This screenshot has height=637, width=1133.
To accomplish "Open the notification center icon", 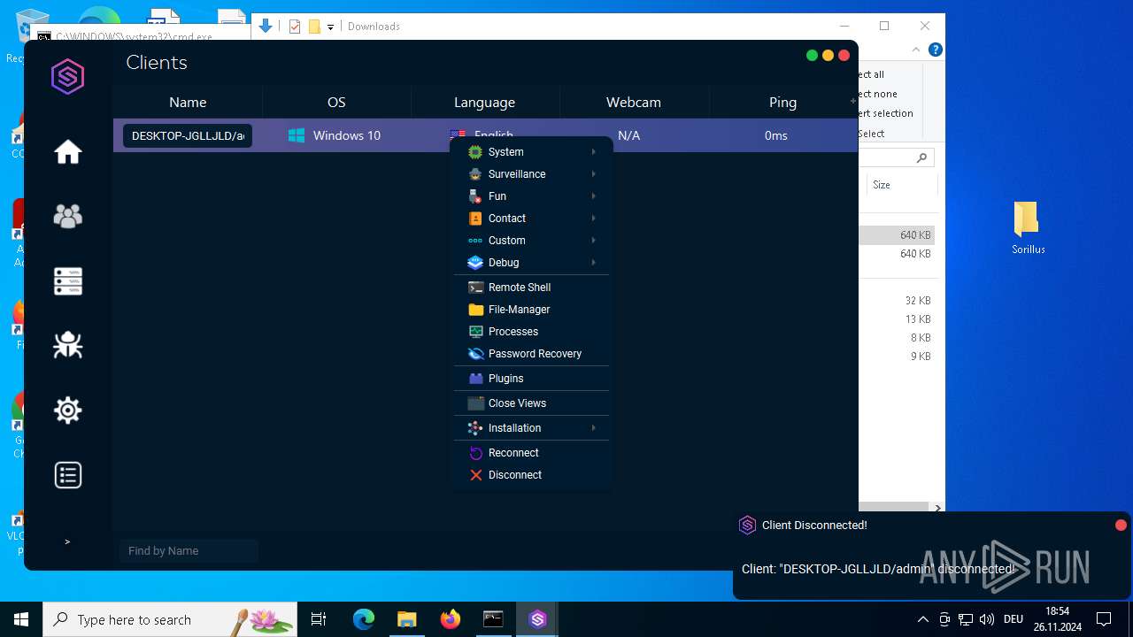I will point(1104,619).
